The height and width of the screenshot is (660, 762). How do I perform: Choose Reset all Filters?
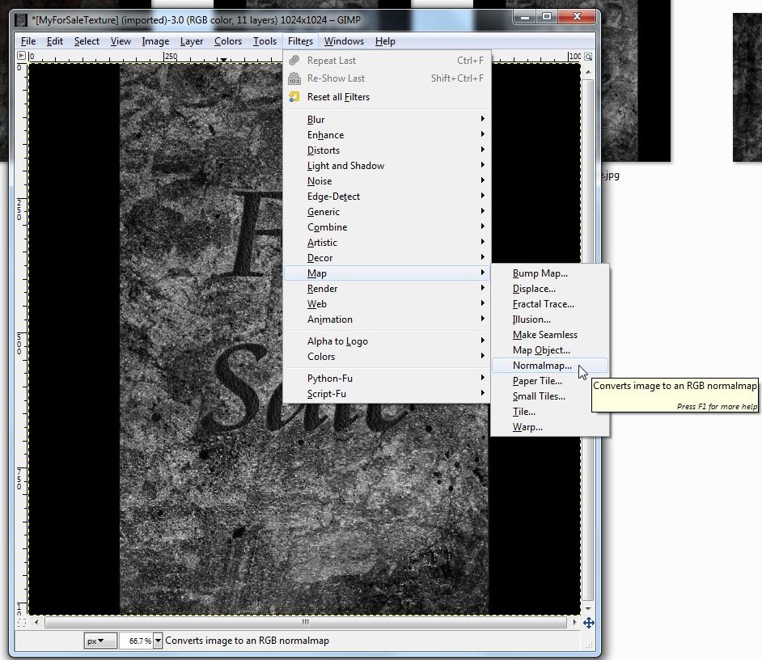387,97
